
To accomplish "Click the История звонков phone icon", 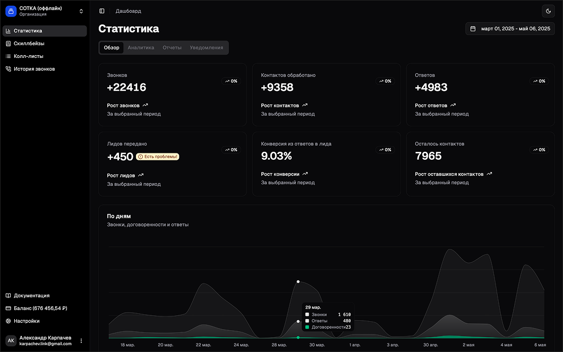I will tap(8, 69).
